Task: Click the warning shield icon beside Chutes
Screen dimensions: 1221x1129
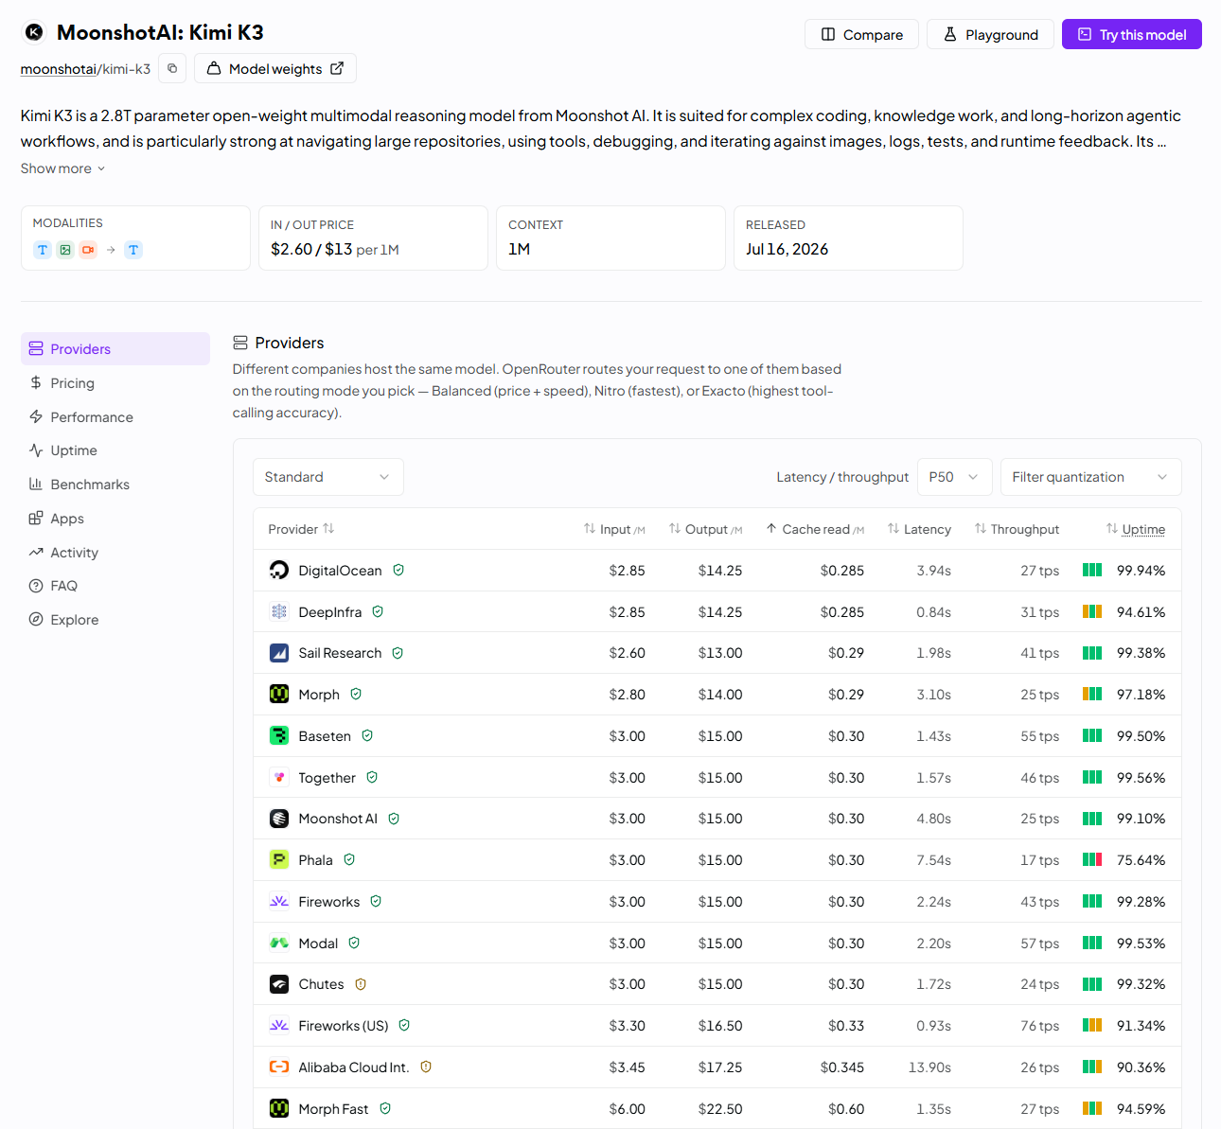Action: click(x=361, y=984)
